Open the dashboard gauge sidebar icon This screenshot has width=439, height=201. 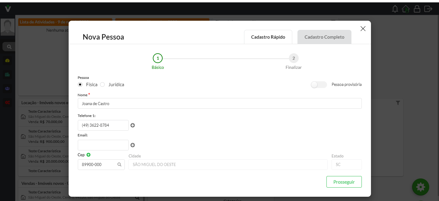coord(8,61)
